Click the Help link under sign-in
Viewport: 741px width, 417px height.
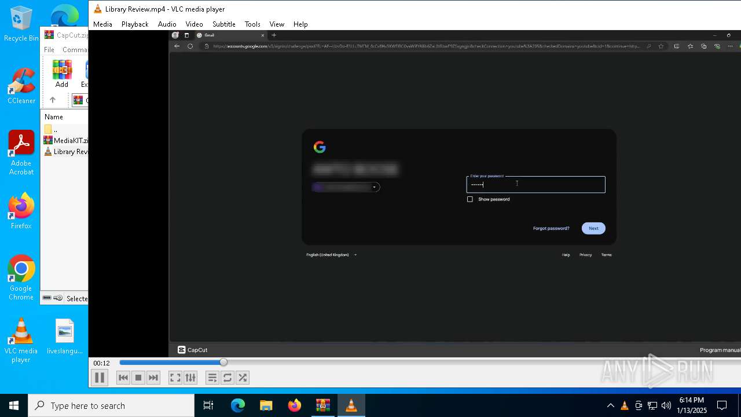[x=566, y=255]
